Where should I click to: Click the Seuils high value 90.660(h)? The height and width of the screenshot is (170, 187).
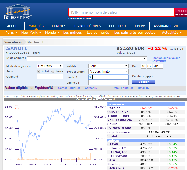coord(146,124)
